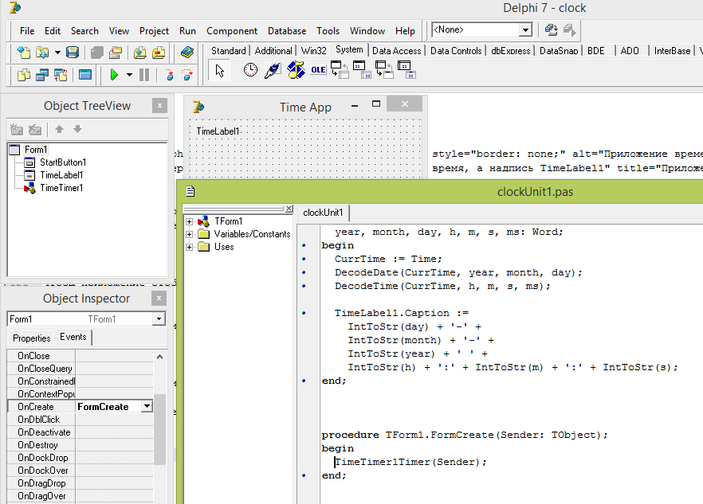Select TimeLabel1 in Object TreeView
The image size is (703, 504).
[61, 175]
